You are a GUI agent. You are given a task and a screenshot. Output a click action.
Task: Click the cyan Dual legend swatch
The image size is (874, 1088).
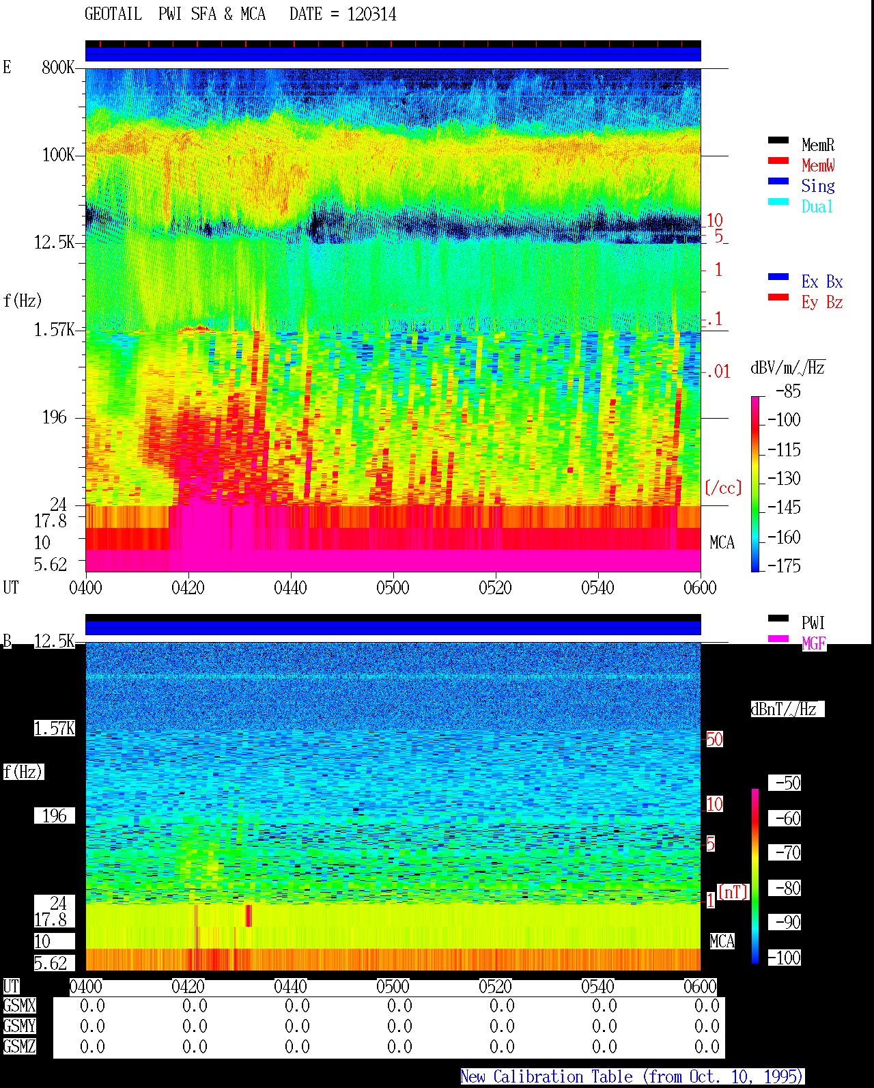click(x=778, y=201)
